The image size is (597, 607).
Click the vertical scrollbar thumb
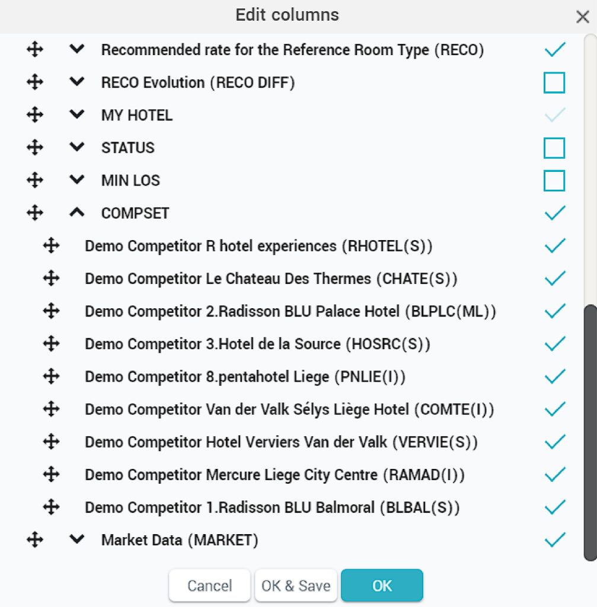coord(590,432)
